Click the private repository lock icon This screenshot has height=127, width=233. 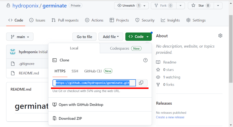(x=8, y=6)
